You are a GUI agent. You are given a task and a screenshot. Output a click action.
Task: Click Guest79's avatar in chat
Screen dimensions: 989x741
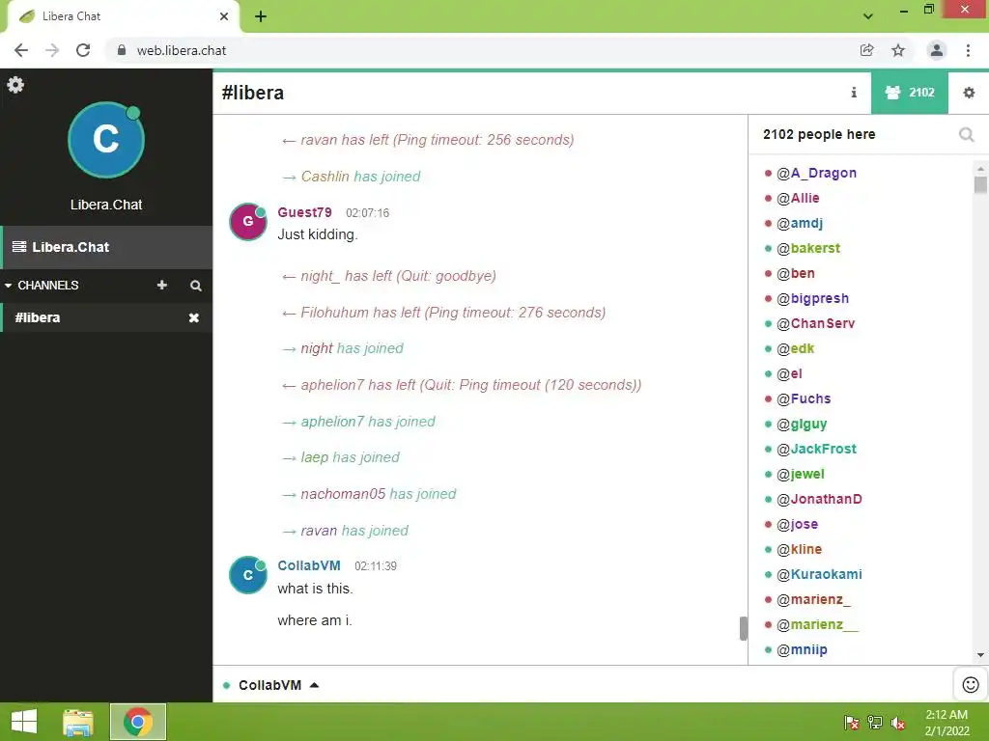248,222
